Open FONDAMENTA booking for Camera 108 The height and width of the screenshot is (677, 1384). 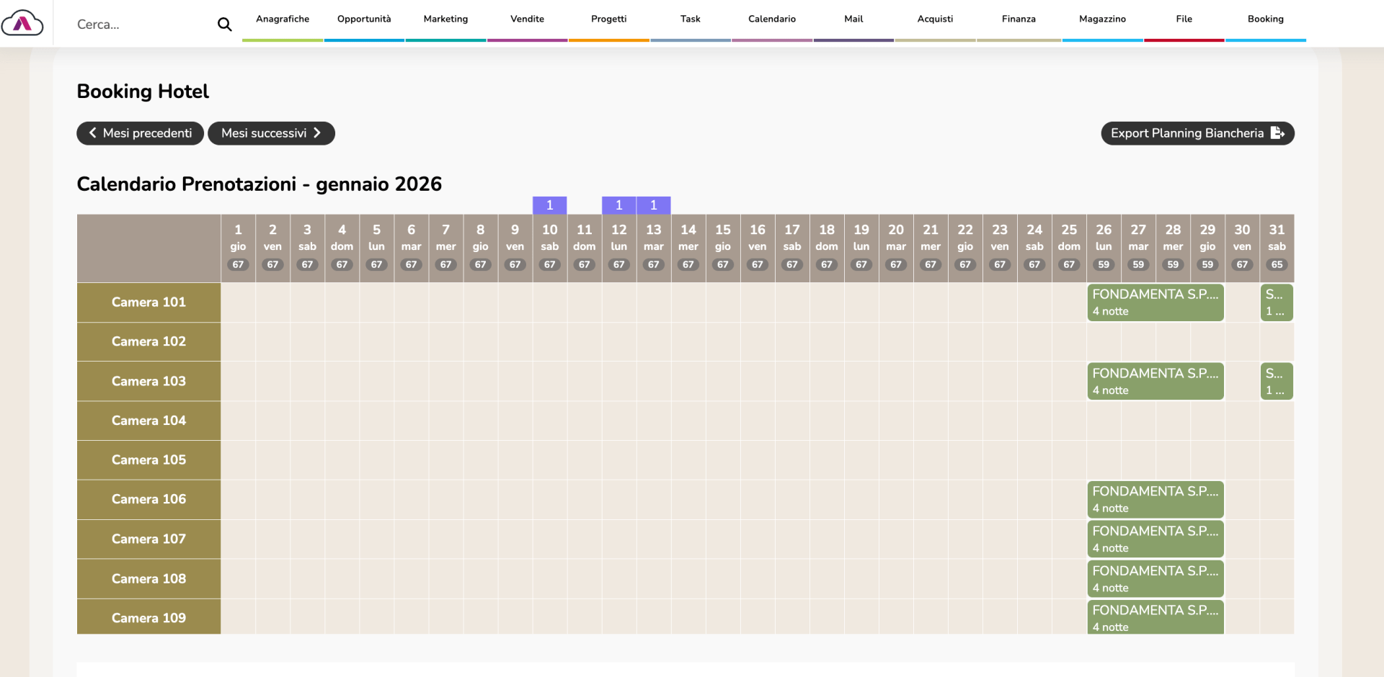coord(1155,578)
